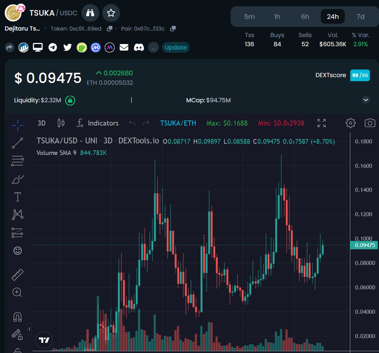Select the text annotation tool

point(17,197)
